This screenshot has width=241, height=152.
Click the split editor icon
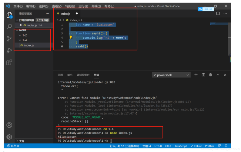coord(218,14)
